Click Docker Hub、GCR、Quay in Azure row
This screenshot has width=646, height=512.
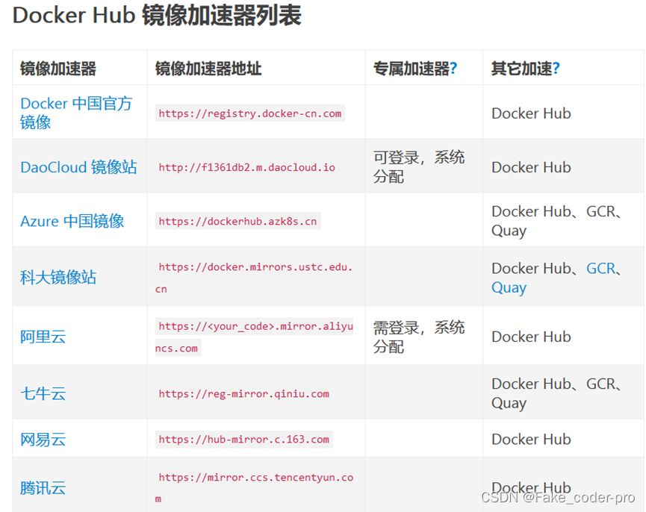point(556,221)
